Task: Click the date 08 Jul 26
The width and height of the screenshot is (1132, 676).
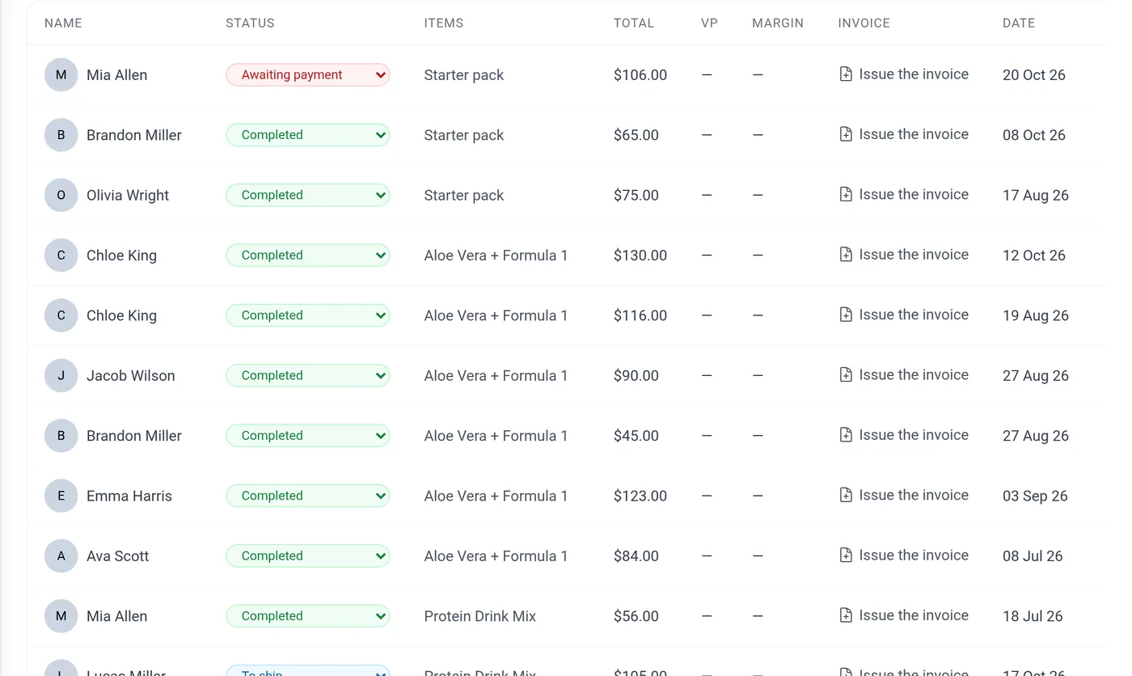Action: tap(1033, 556)
